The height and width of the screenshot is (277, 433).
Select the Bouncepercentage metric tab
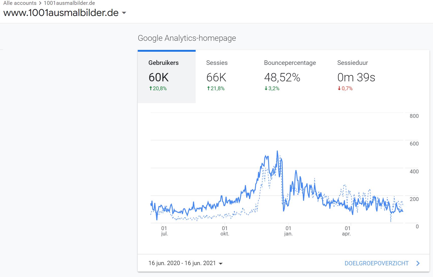click(290, 77)
